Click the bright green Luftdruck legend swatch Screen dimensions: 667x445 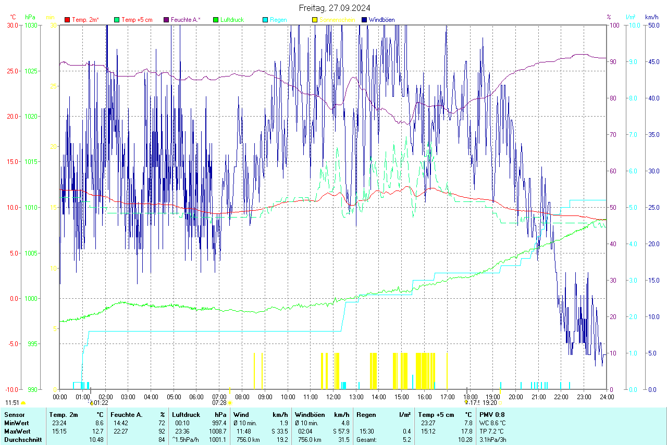tap(216, 20)
